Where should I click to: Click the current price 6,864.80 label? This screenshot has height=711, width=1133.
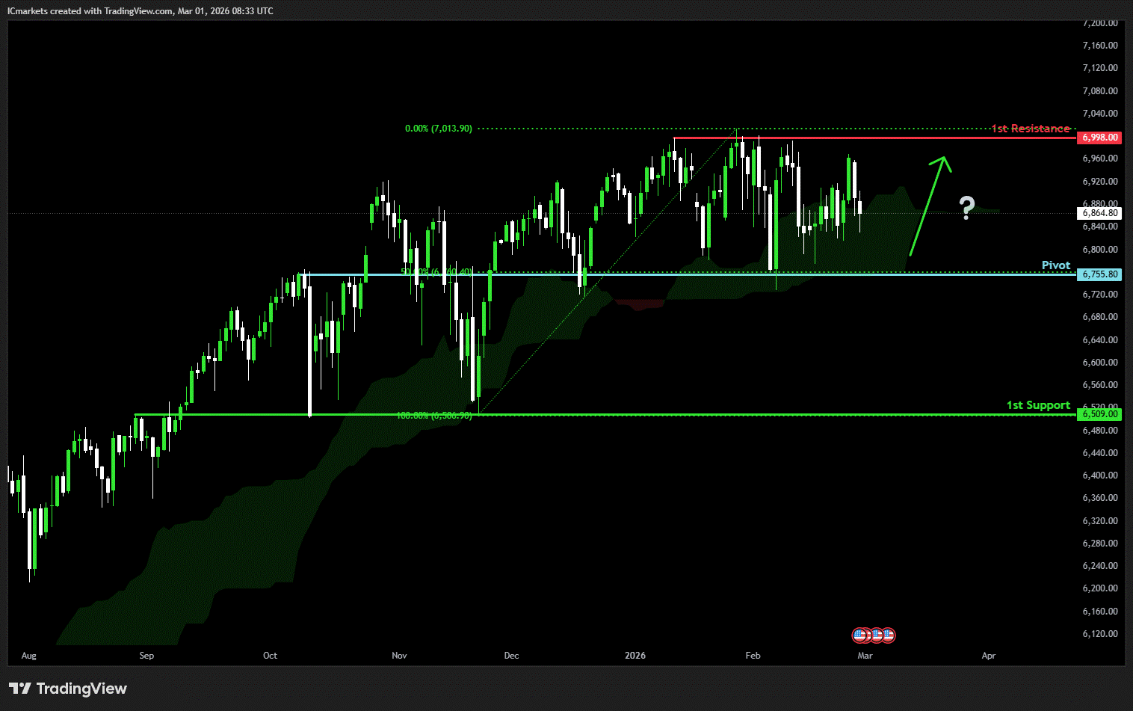tap(1100, 213)
